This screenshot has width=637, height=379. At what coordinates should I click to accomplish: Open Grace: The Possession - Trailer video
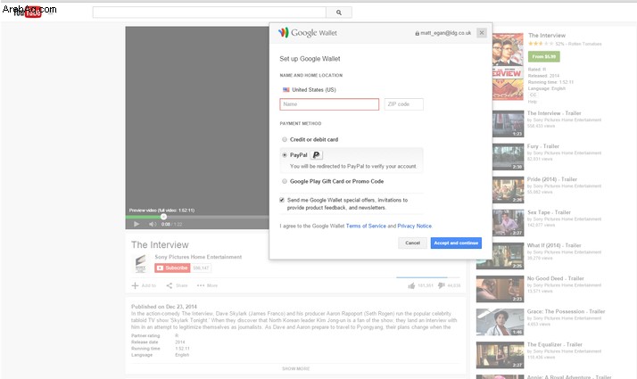point(566,311)
